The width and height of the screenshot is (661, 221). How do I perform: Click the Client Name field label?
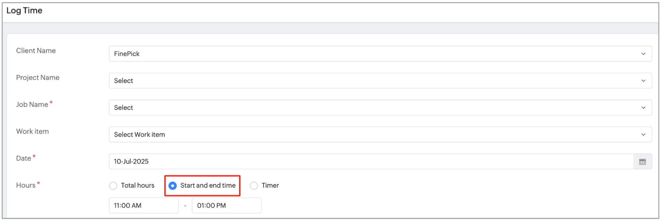point(36,51)
